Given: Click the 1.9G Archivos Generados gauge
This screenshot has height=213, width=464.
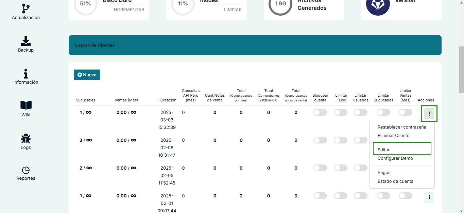Looking at the screenshot, I should tap(280, 5).
